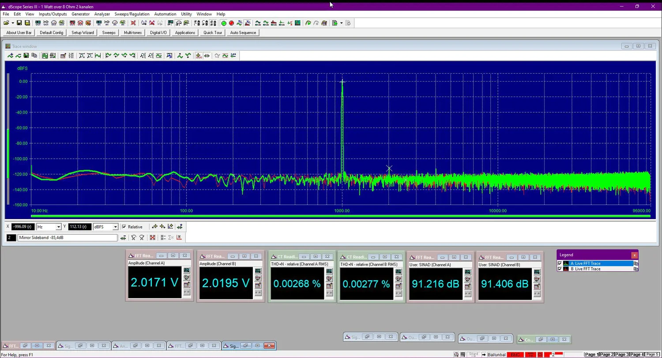Open the Sweeps/Regulation menu
This screenshot has height=358, width=662.
pyautogui.click(x=132, y=14)
